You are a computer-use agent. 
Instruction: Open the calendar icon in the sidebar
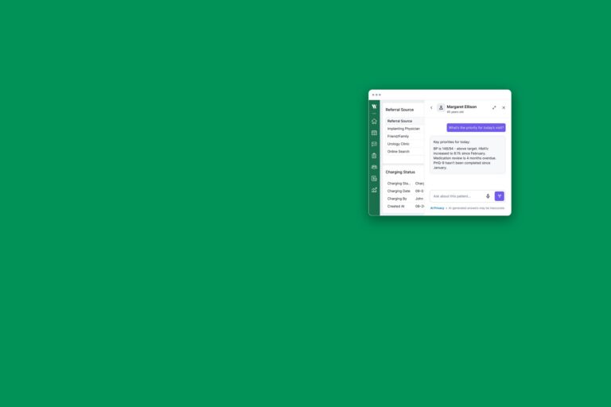tap(374, 133)
